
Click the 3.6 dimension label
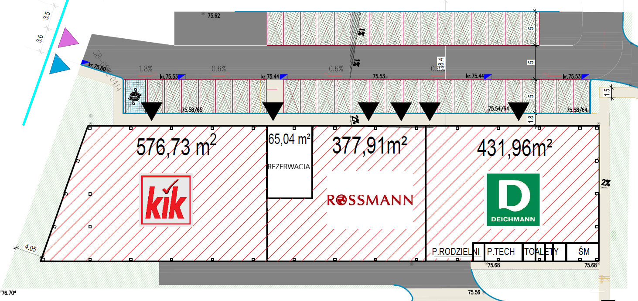click(40, 39)
